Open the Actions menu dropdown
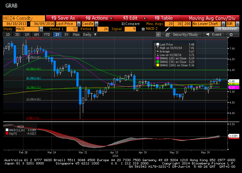 pos(111,18)
